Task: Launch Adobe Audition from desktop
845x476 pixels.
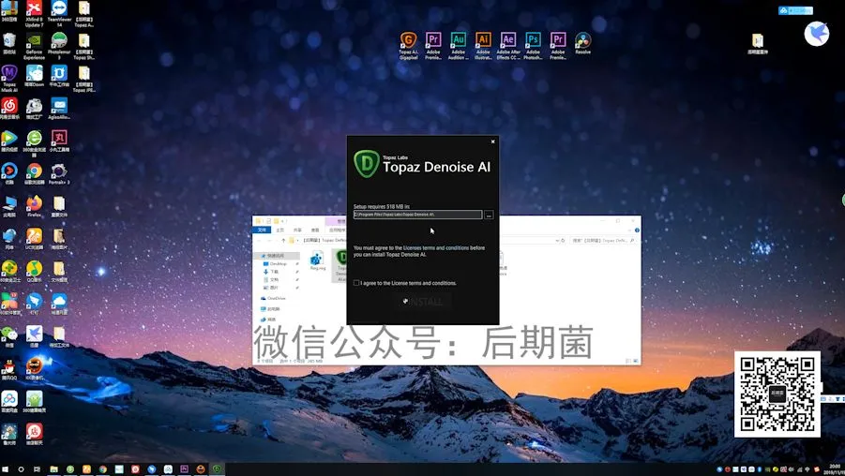Action: tap(458, 45)
